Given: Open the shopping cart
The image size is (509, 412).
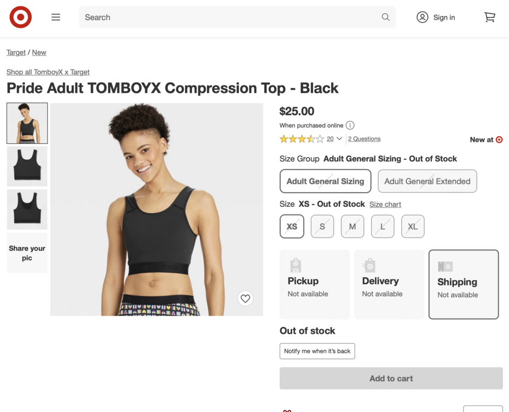Looking at the screenshot, I should (x=490, y=18).
